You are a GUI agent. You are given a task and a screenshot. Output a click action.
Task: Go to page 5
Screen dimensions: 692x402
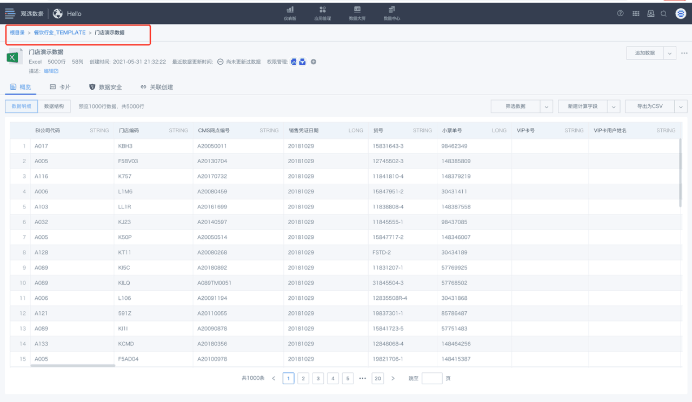[x=348, y=378]
